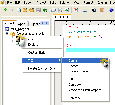Save file using the floppy disk icon
The height and width of the screenshot is (105, 115).
click(x=38, y=10)
